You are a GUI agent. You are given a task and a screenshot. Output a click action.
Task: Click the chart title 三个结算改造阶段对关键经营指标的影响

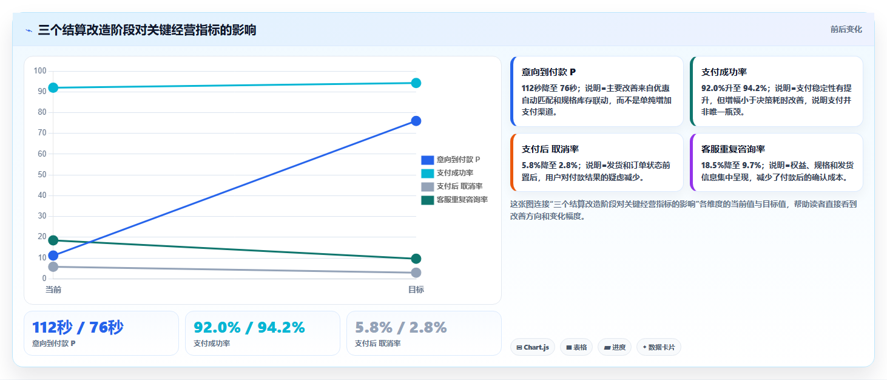click(147, 30)
